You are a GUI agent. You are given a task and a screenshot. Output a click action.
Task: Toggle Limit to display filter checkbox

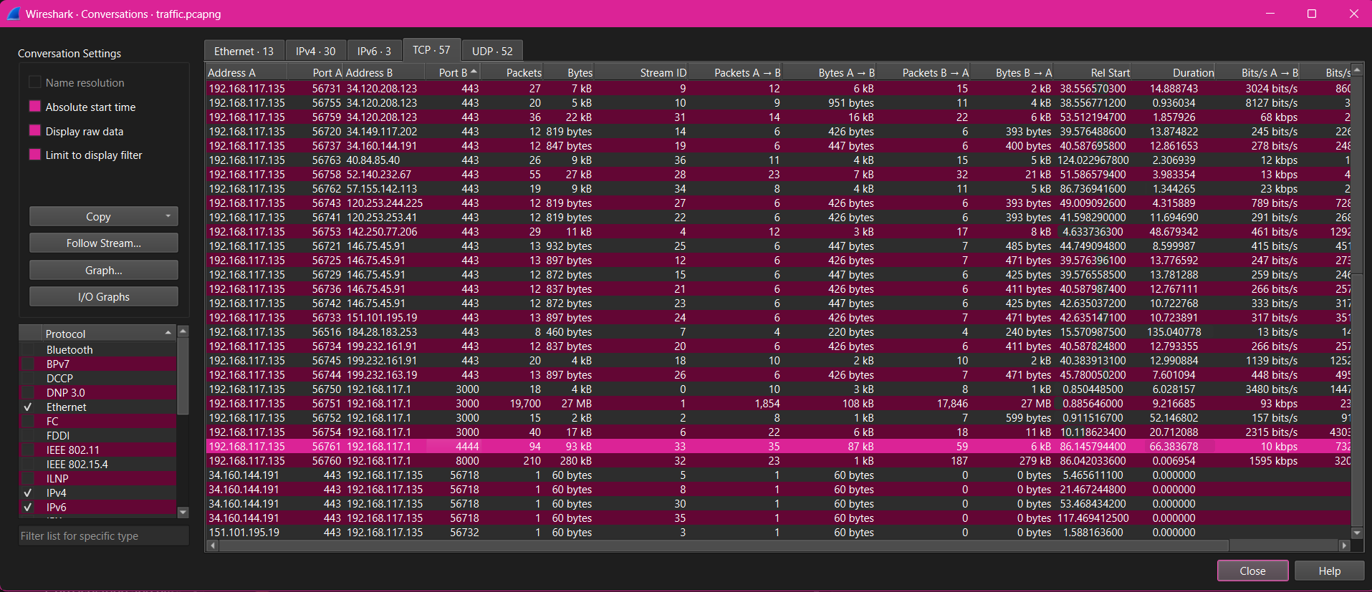[34, 155]
